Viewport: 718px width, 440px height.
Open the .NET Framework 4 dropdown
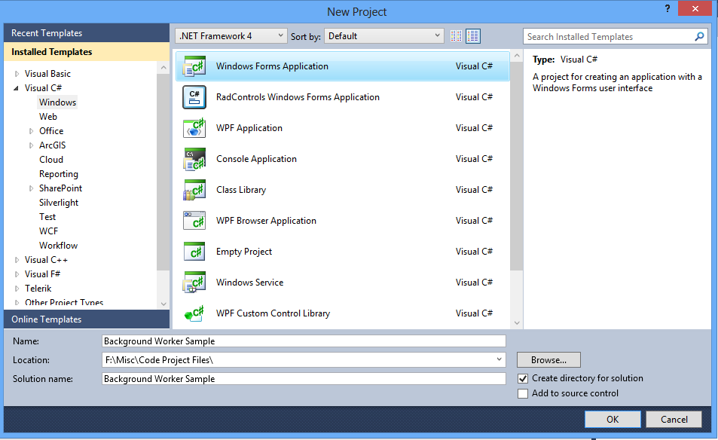[231, 35]
